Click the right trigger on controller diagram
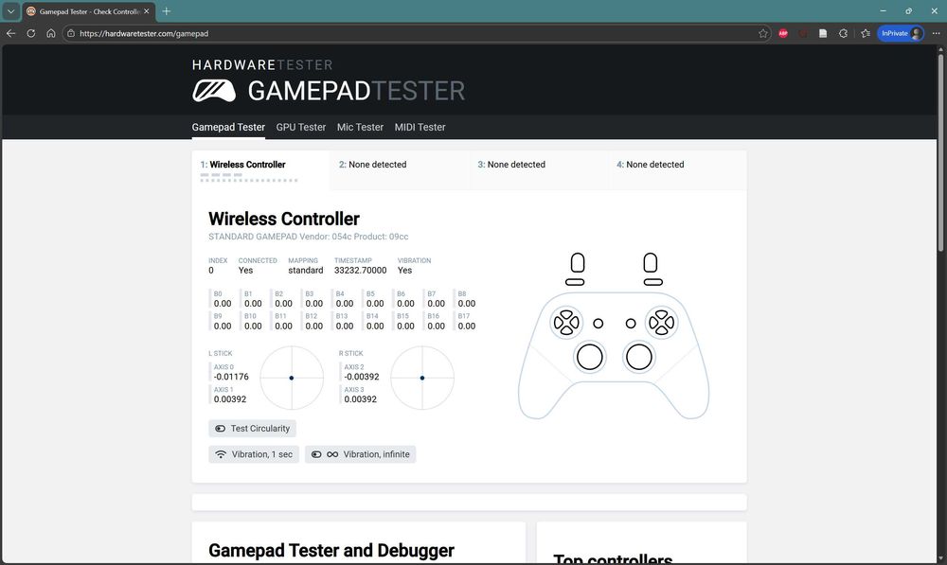The height and width of the screenshot is (565, 947). pyautogui.click(x=650, y=263)
